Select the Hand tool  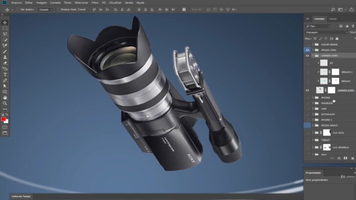click(5, 98)
